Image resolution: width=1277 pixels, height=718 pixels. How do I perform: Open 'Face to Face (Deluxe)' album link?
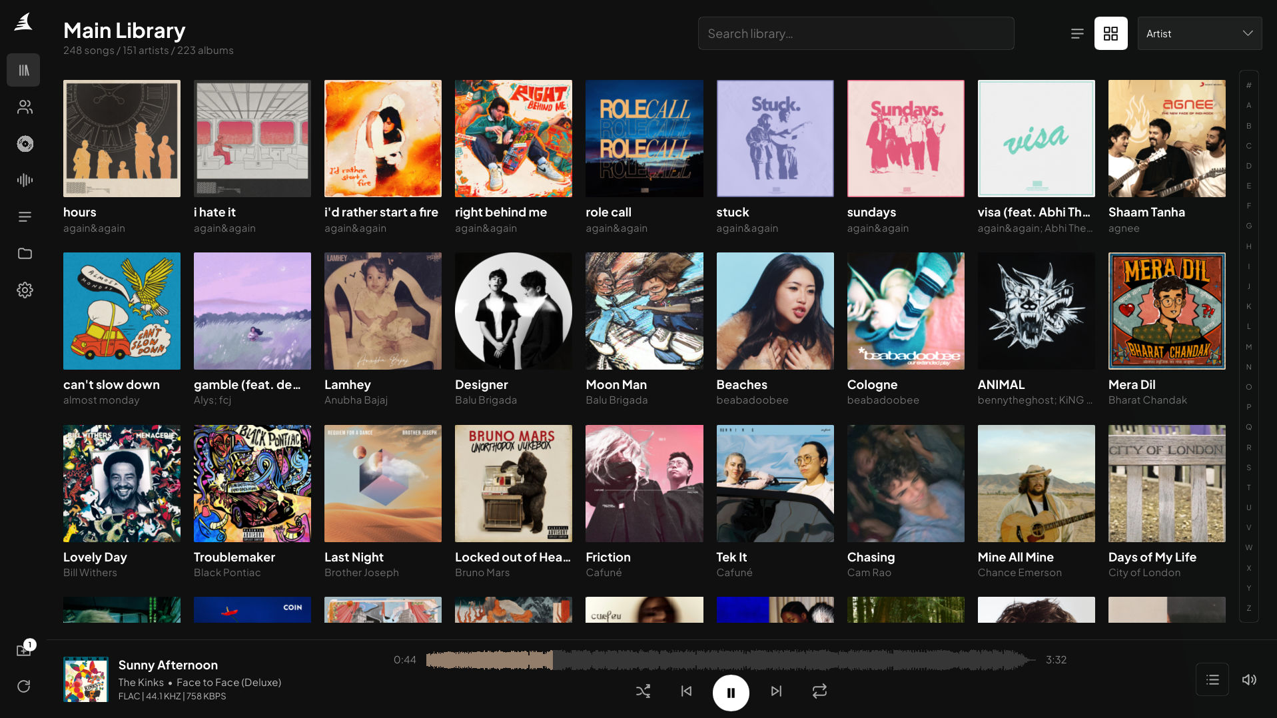point(228,683)
